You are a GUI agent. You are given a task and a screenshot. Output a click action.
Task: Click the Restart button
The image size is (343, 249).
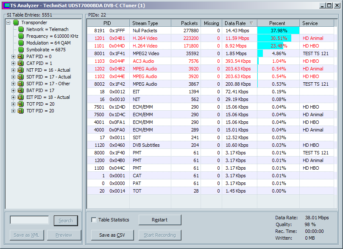[x=160, y=220]
